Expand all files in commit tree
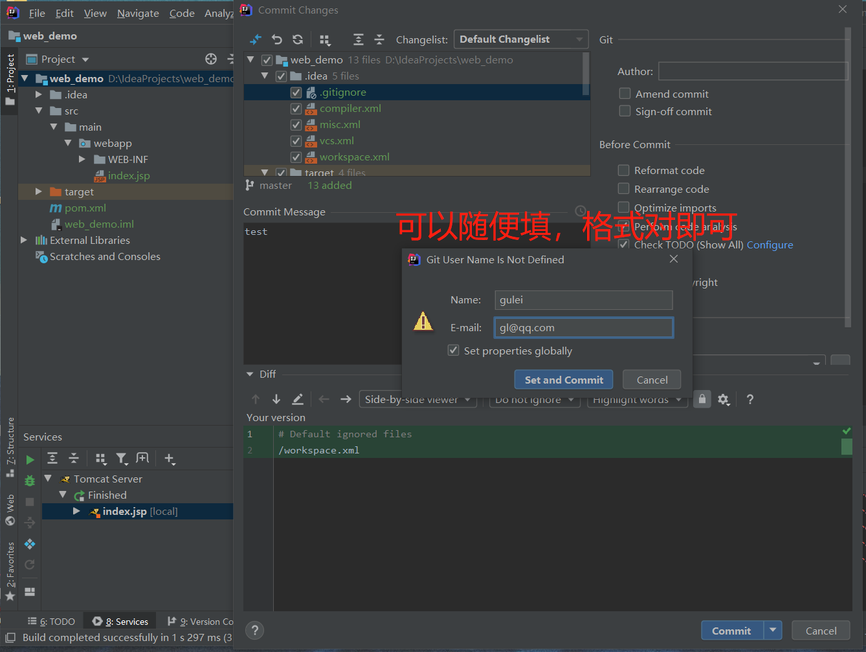 pyautogui.click(x=359, y=39)
